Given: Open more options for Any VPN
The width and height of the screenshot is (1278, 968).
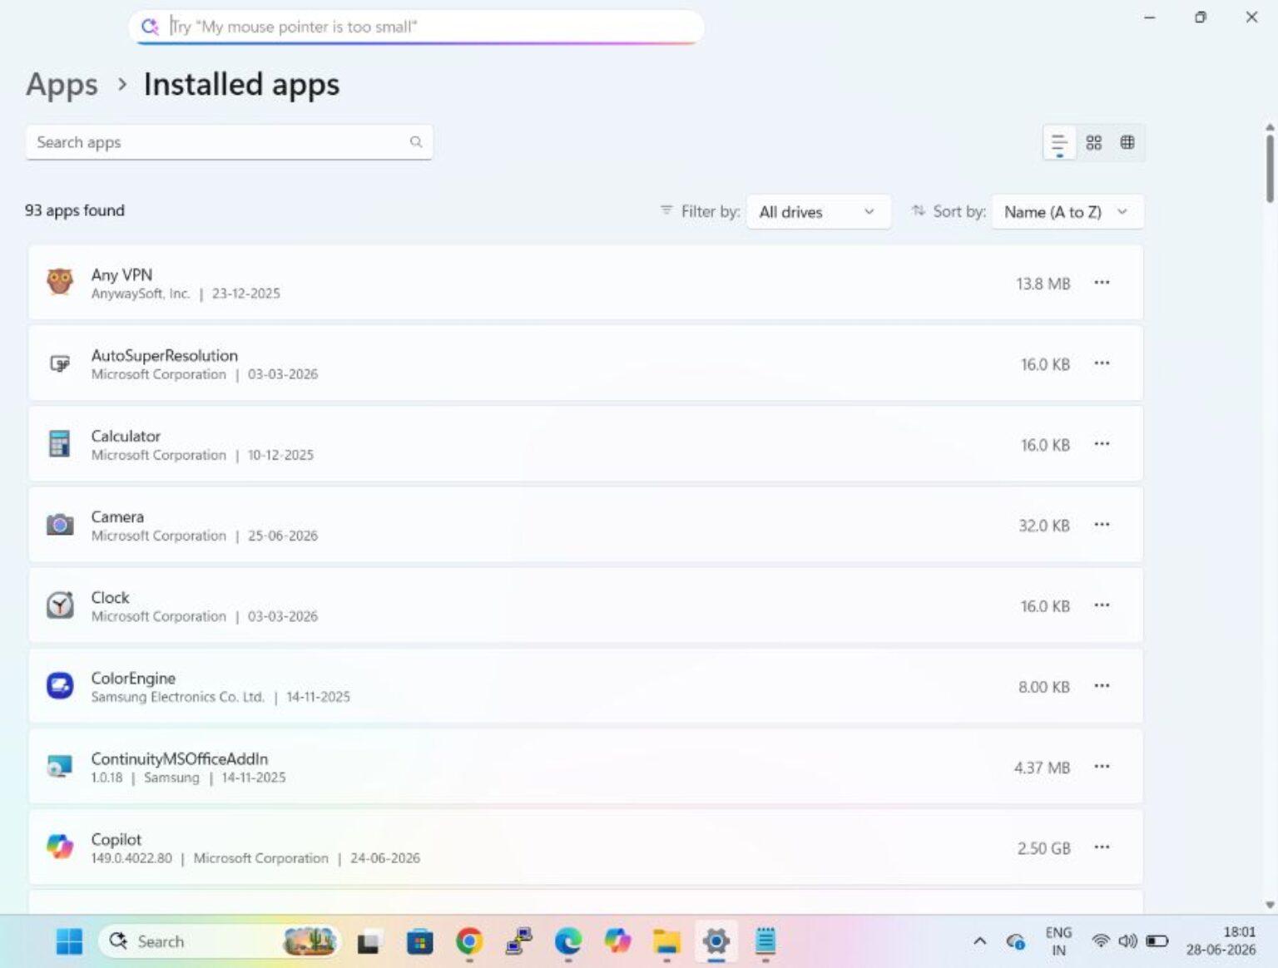Looking at the screenshot, I should (x=1102, y=283).
